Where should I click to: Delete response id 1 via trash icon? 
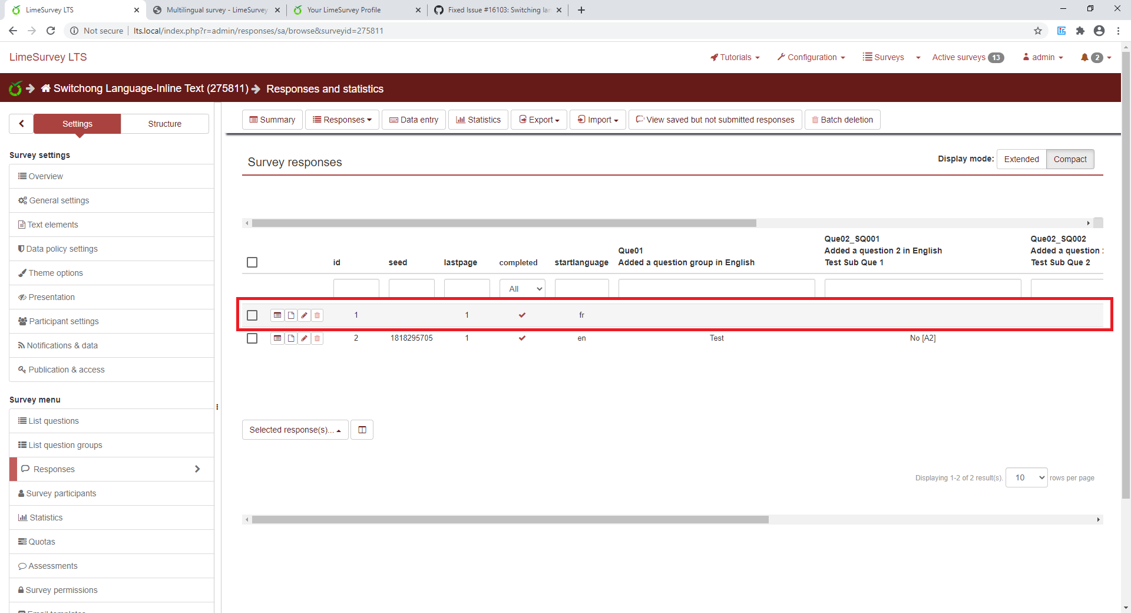(317, 315)
